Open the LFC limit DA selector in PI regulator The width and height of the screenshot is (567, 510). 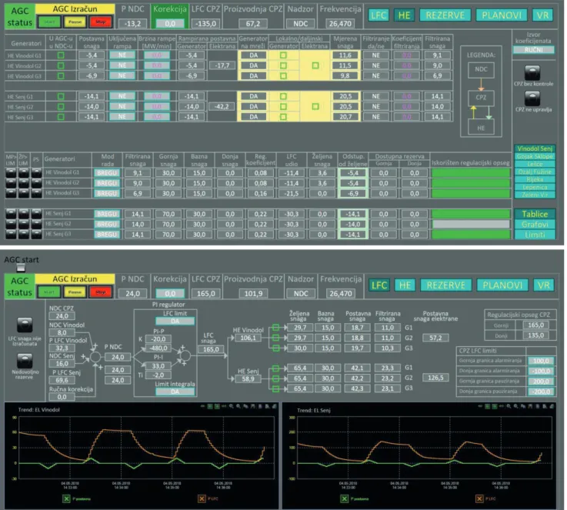click(175, 321)
